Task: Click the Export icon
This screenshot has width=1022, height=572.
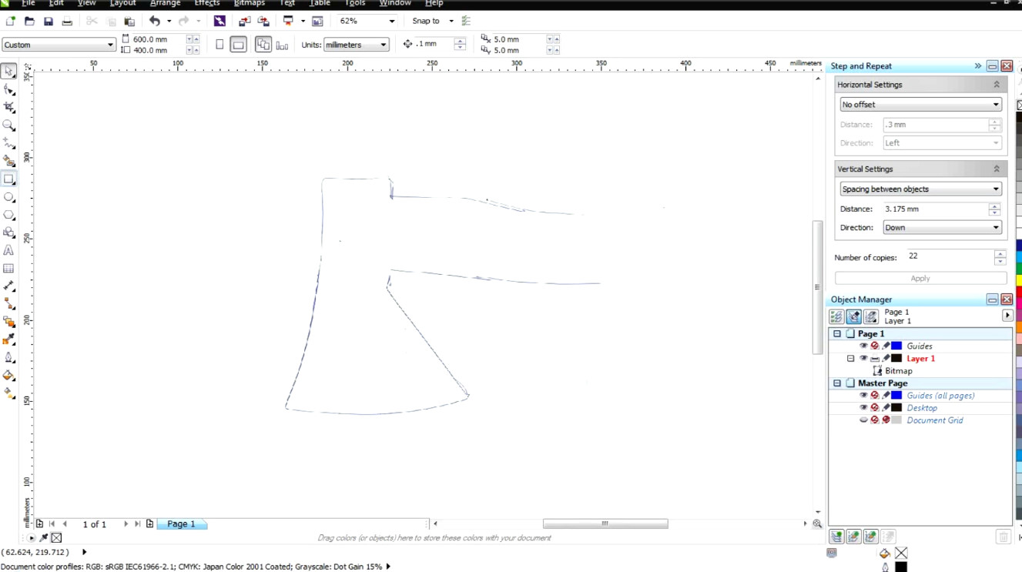Action: [x=263, y=22]
